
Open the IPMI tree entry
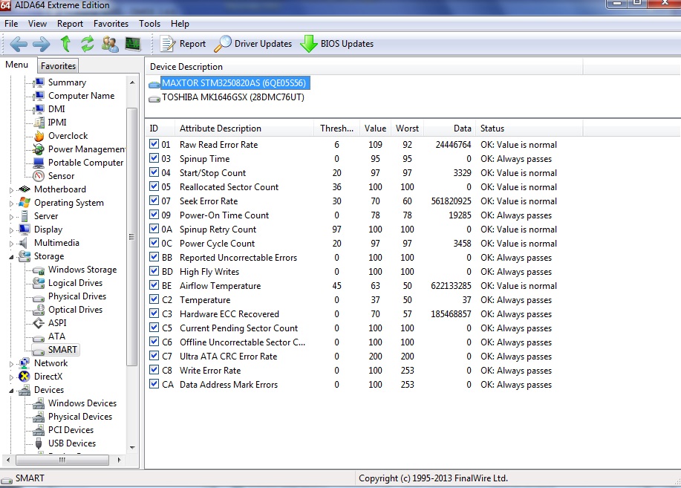point(50,123)
